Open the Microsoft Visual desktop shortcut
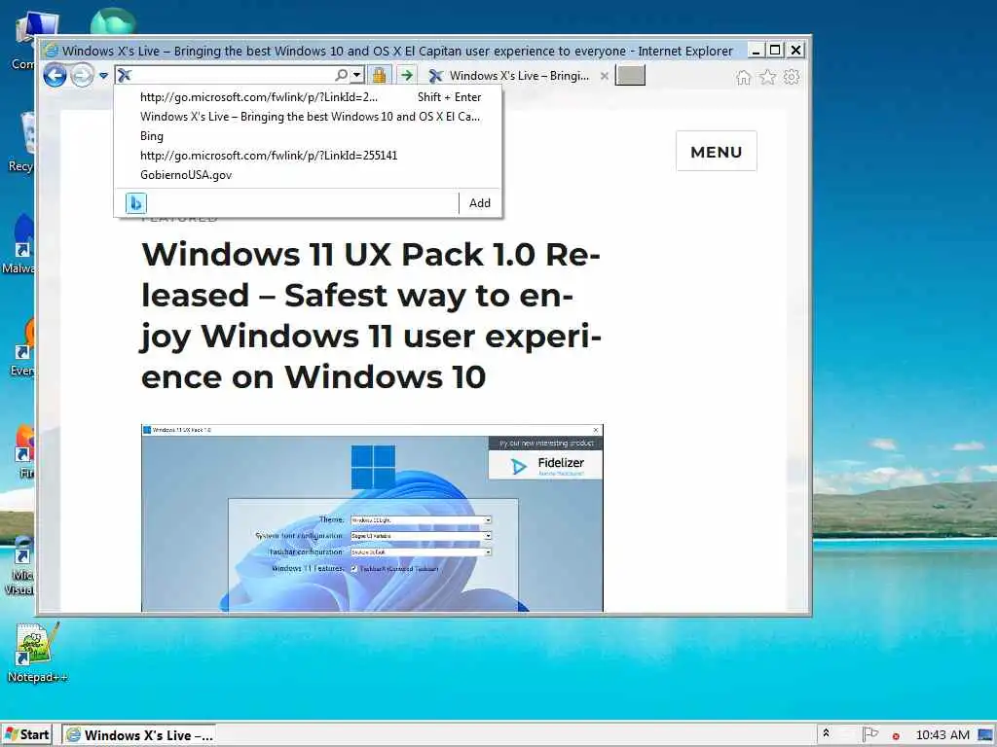 [19, 565]
